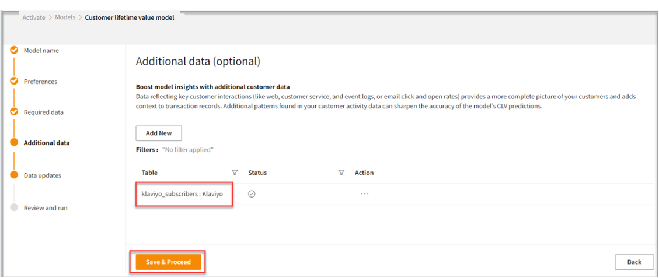Click the Model name step checkmark icon
659x278 pixels.
click(x=14, y=51)
